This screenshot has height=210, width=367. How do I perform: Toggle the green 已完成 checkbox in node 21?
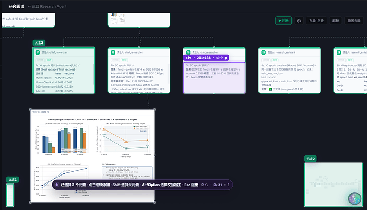[270, 89]
